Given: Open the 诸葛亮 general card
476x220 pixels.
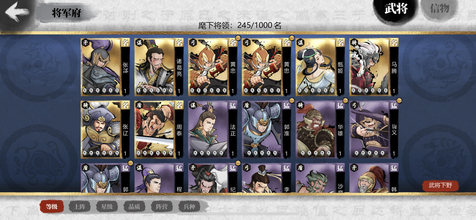Looking at the screenshot, I should click(x=159, y=67).
